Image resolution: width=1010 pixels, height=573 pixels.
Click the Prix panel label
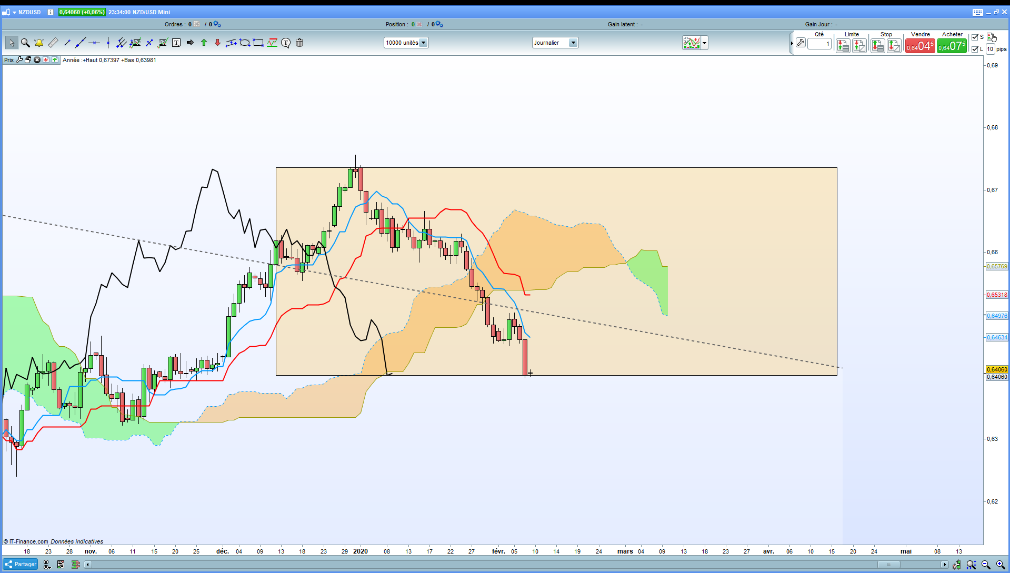click(9, 60)
